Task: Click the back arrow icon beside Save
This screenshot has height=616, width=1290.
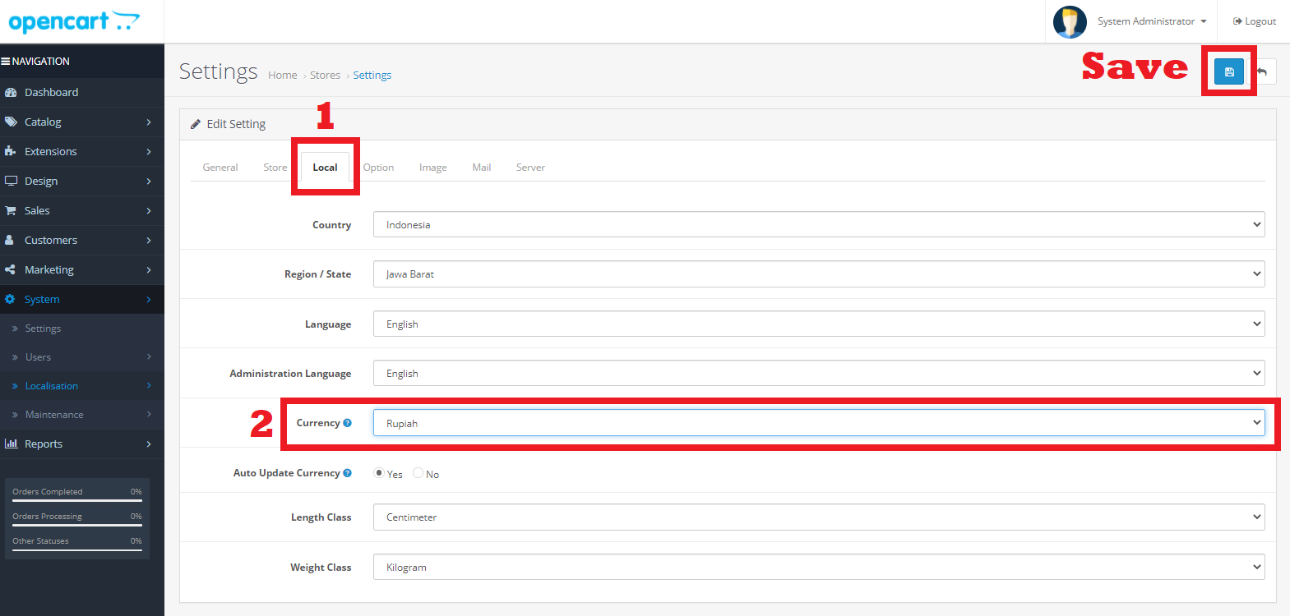Action: [x=1263, y=72]
